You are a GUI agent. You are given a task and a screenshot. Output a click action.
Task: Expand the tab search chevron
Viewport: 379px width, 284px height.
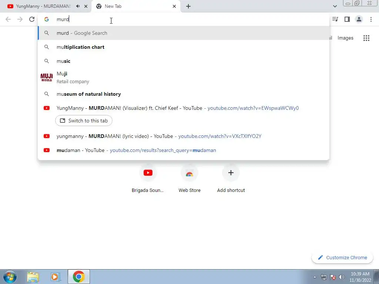(335, 6)
